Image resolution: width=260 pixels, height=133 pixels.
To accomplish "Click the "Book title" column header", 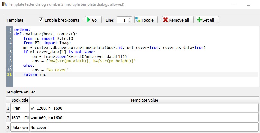I will 20,100.
